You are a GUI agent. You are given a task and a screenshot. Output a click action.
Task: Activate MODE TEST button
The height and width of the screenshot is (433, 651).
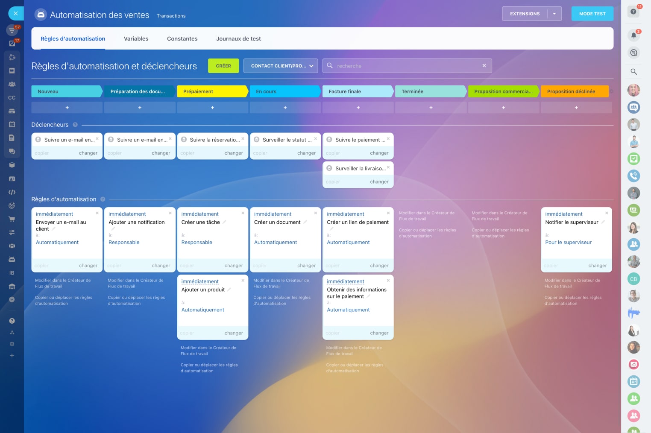coord(592,14)
